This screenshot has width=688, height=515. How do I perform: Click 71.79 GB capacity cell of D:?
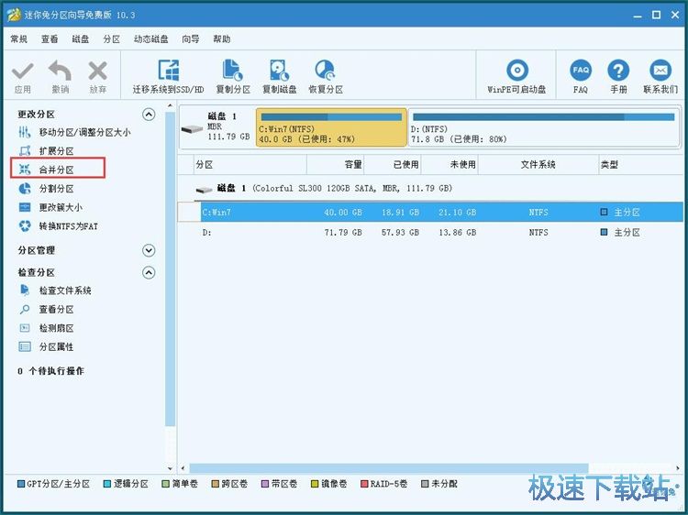point(343,232)
